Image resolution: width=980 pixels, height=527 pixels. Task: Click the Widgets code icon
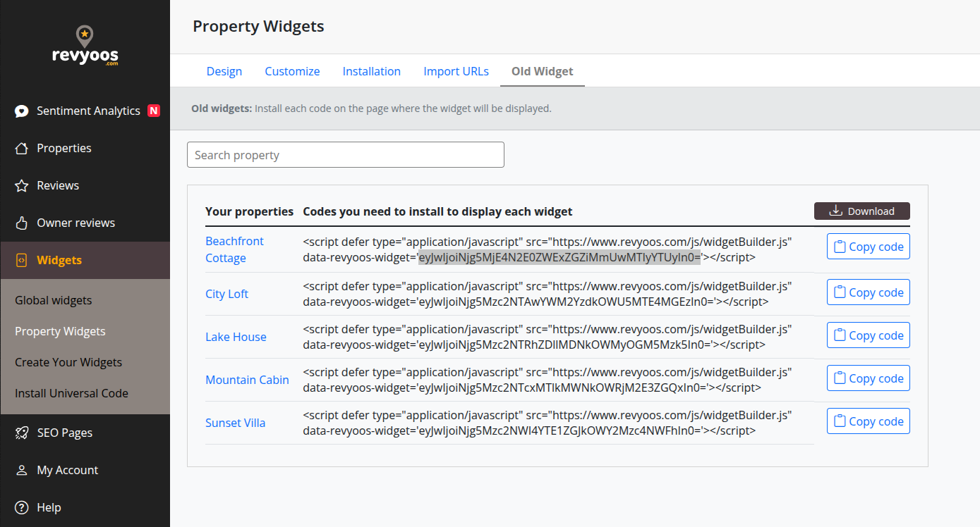click(x=22, y=260)
